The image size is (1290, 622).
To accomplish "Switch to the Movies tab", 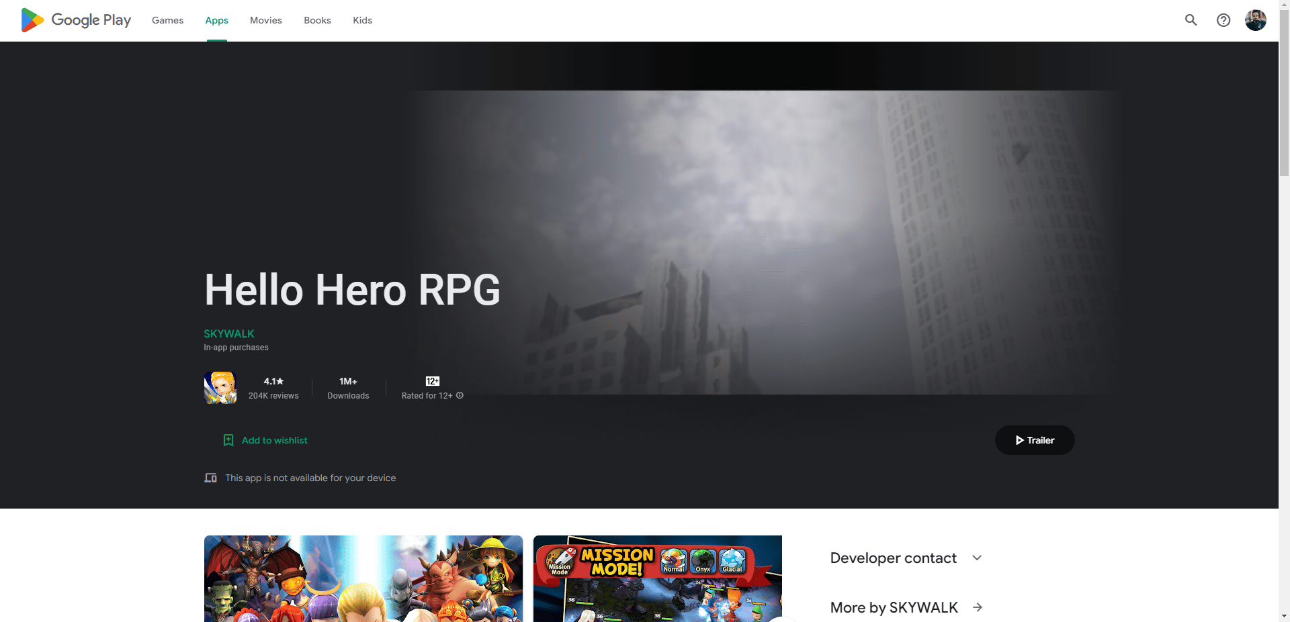I will 266,20.
